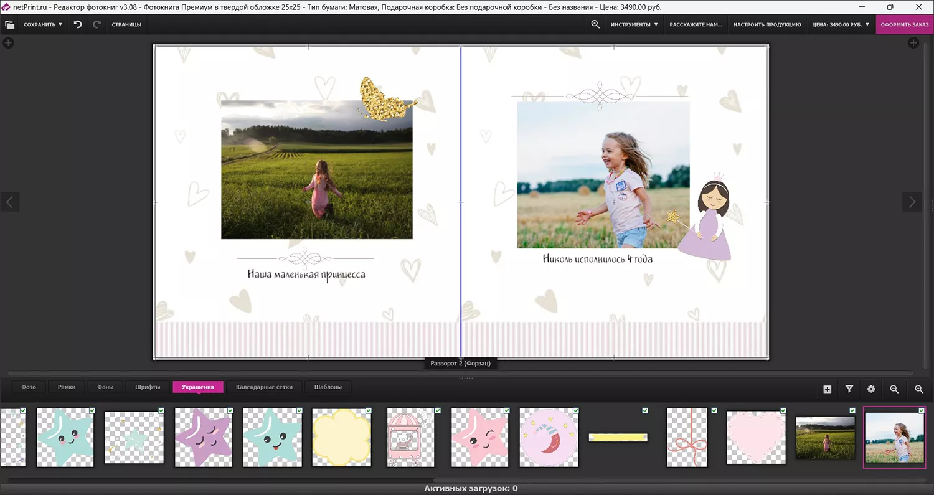This screenshot has height=495, width=934.
Task: Switch to the Календарные сетки tab
Action: coord(263,387)
